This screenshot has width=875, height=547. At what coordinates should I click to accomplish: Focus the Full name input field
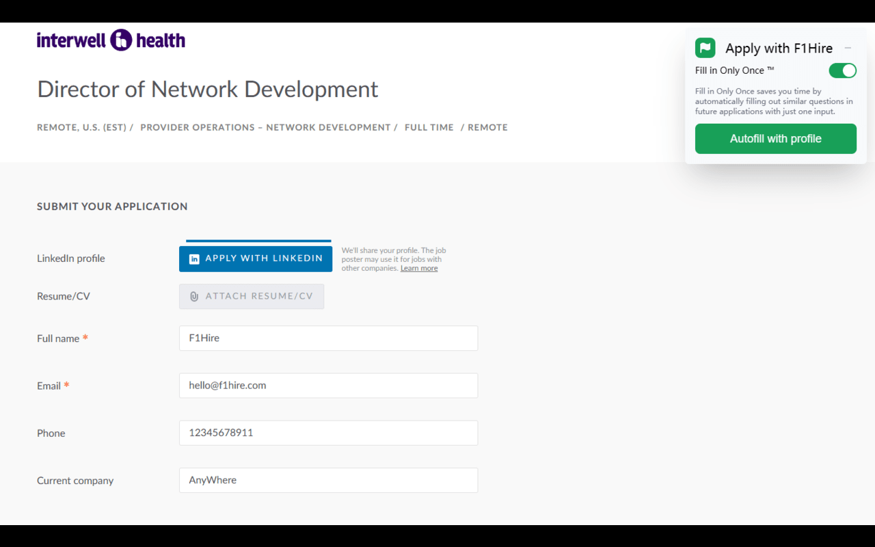(x=328, y=338)
